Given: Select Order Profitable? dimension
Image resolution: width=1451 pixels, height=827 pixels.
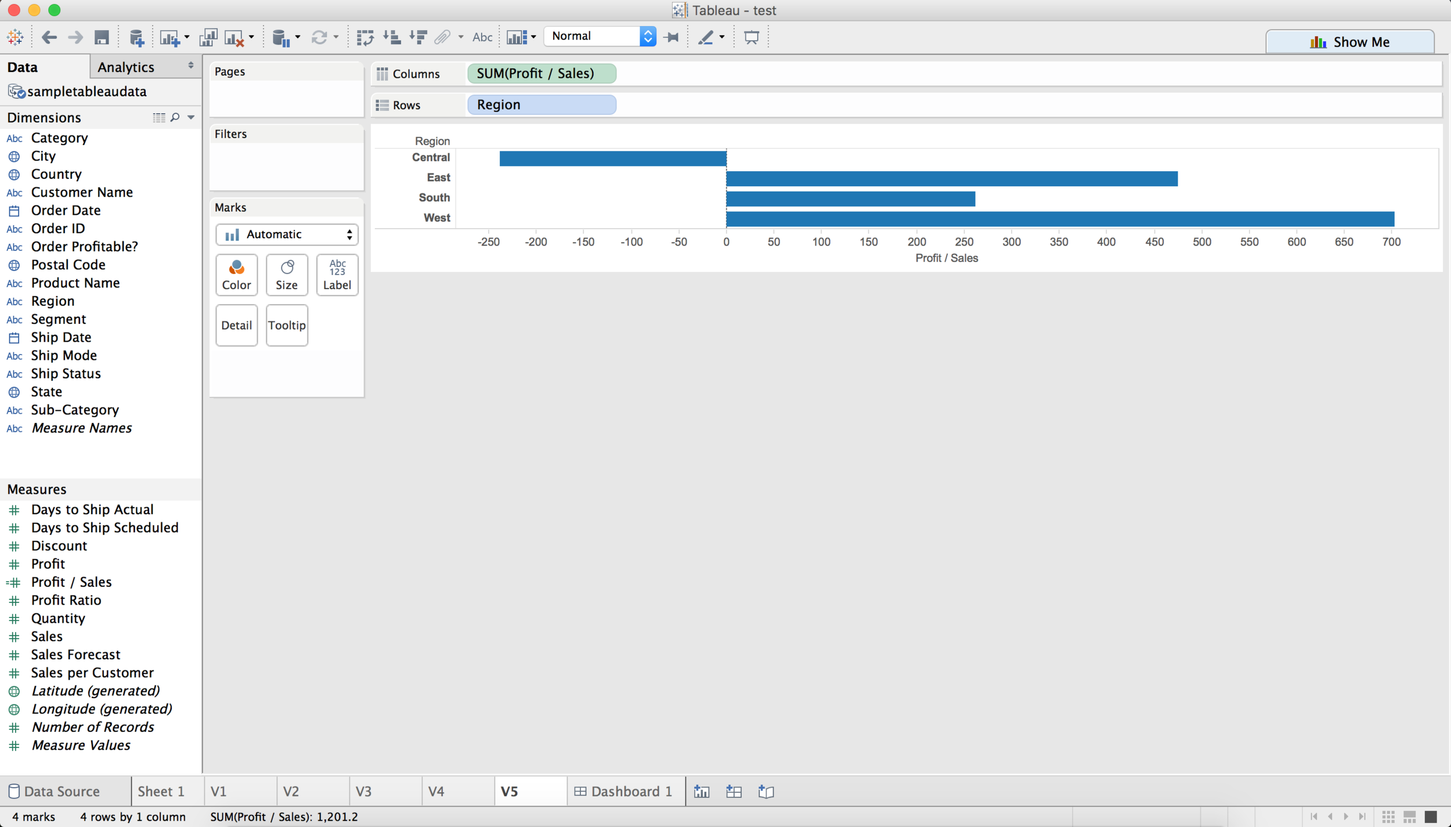Looking at the screenshot, I should click(x=84, y=247).
